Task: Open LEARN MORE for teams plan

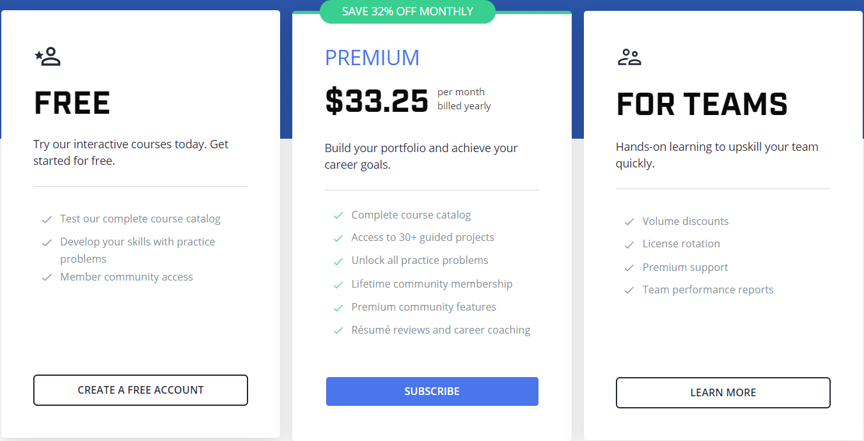Action: (723, 392)
